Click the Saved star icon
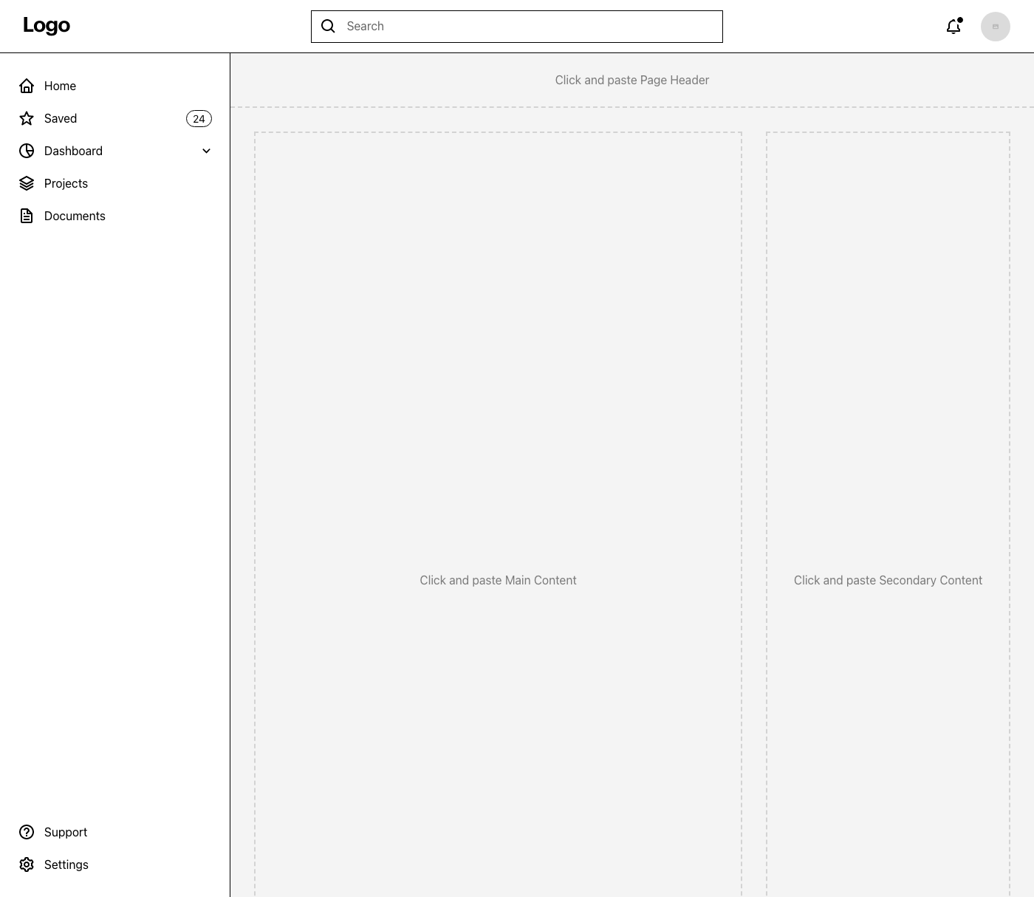The width and height of the screenshot is (1034, 897). point(27,118)
